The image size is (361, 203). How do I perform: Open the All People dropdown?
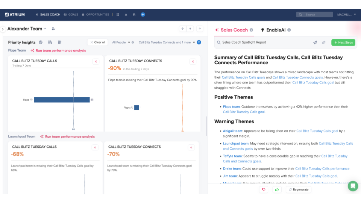121,42
